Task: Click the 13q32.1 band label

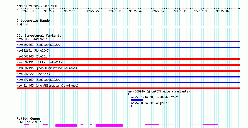Action: [23, 24]
